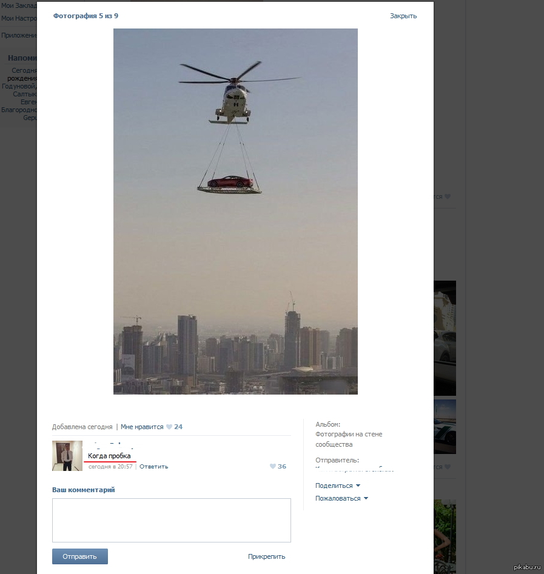Click the helicopter photo to view next

tap(235, 212)
